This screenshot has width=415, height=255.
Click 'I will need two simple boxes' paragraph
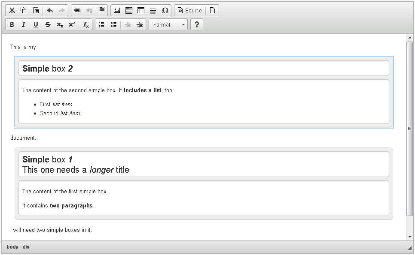[x=51, y=230]
